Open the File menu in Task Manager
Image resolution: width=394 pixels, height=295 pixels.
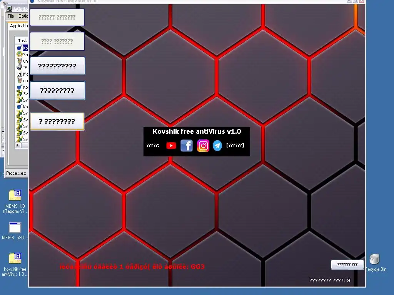[11, 16]
